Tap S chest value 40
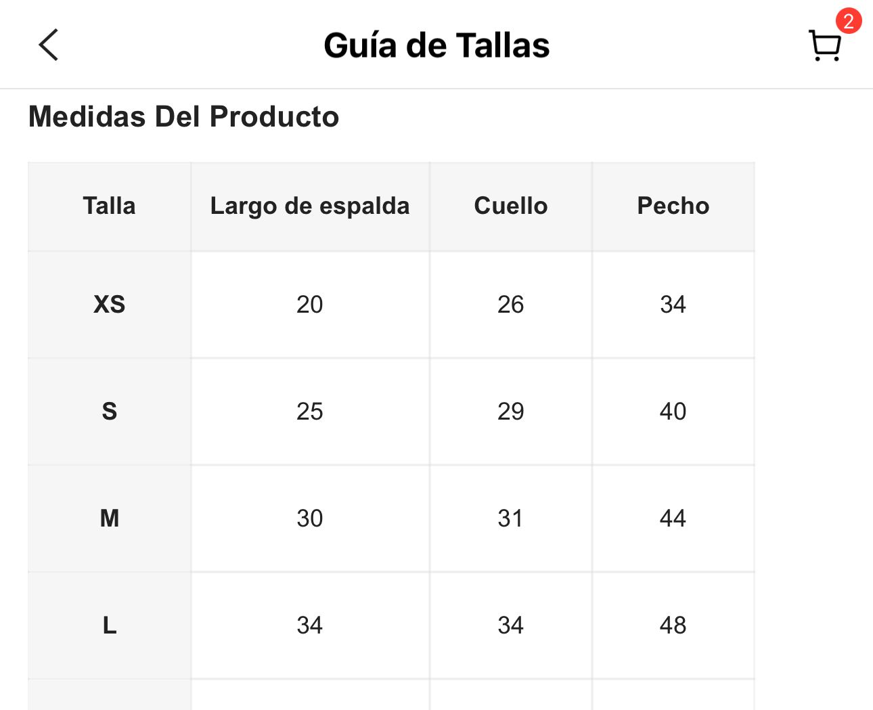Image resolution: width=873 pixels, height=710 pixels. tap(673, 412)
